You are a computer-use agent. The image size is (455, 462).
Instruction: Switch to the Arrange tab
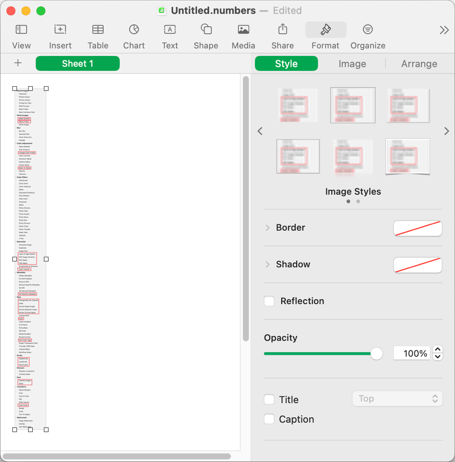pyautogui.click(x=419, y=64)
